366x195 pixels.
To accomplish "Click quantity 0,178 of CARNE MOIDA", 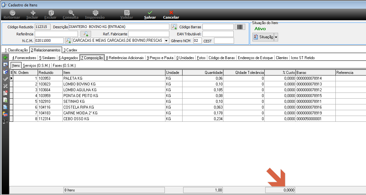I will [x=202, y=113].
